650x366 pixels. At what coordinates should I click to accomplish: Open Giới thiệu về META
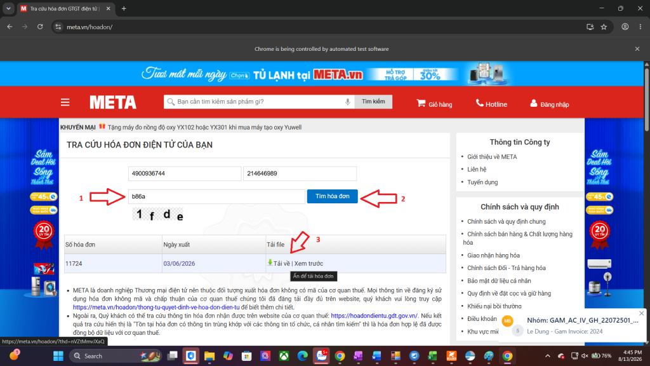pos(492,157)
